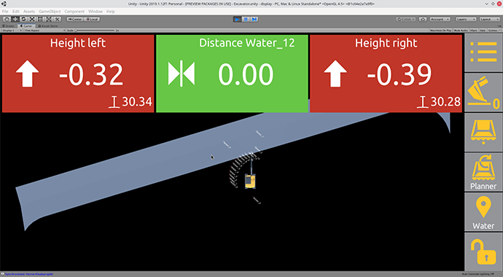
Task: Toggle Maximize On Play
Action: [x=441, y=30]
